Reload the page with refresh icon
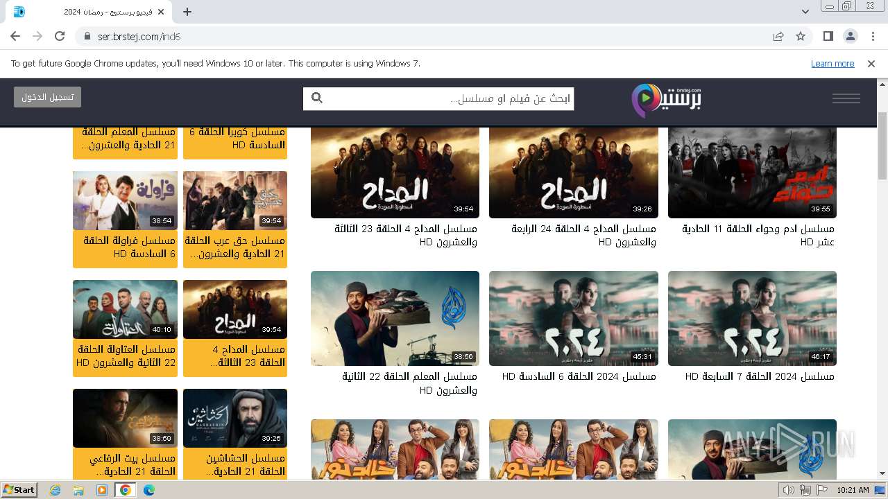The height and width of the screenshot is (499, 888). pos(60,36)
